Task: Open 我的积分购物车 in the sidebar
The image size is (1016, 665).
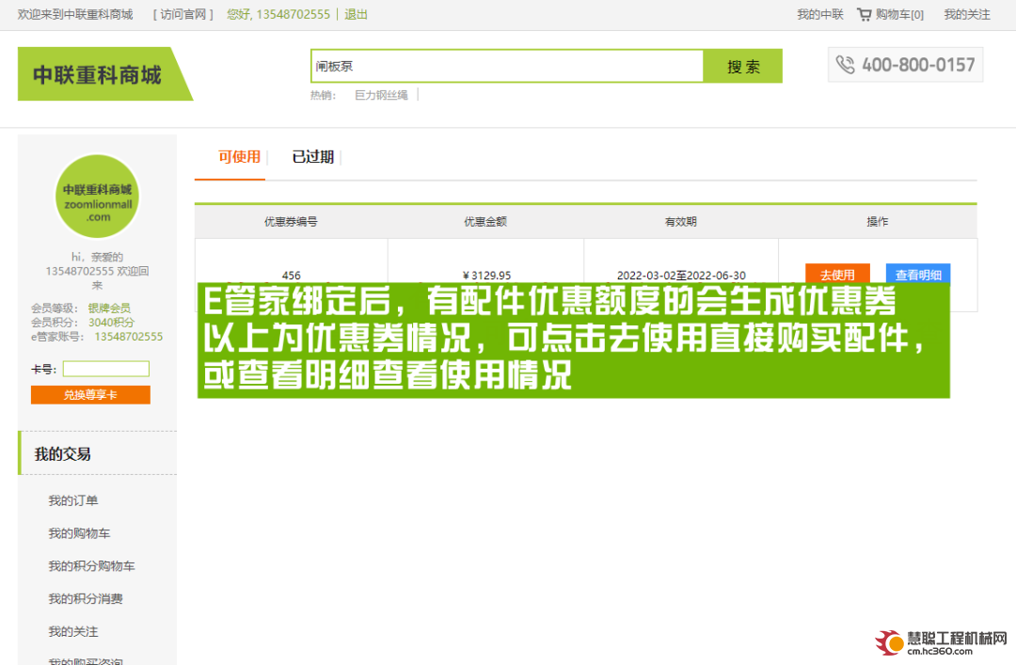Action: (91, 566)
